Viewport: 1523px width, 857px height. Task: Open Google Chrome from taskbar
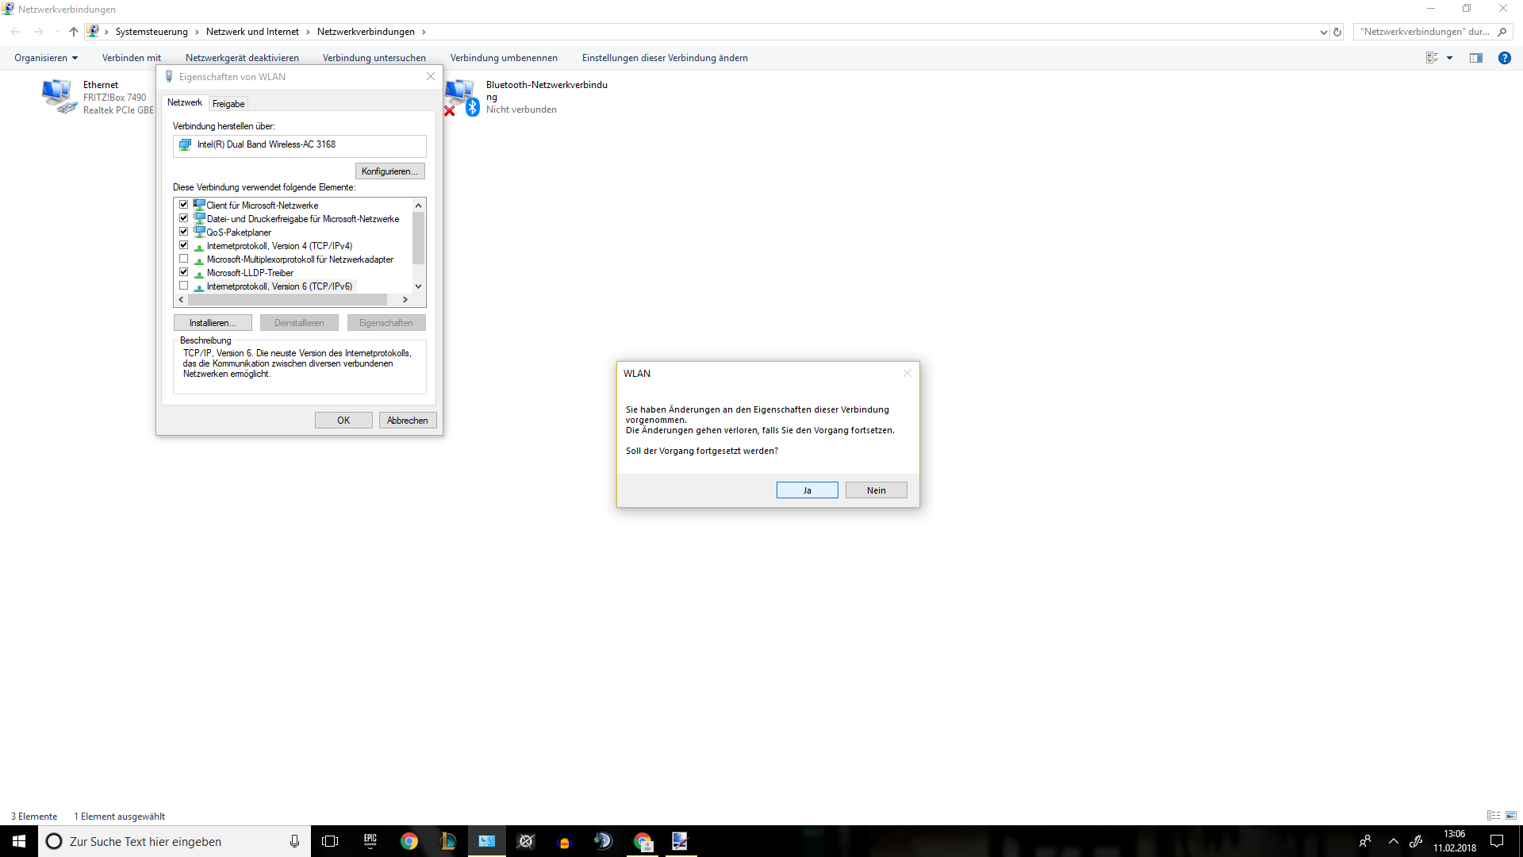[409, 841]
